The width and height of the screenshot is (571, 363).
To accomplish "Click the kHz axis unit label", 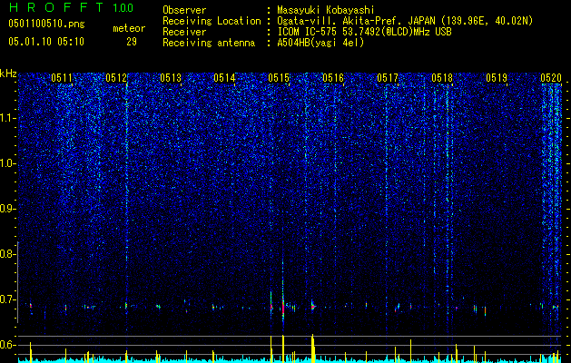I will click(x=8, y=74).
